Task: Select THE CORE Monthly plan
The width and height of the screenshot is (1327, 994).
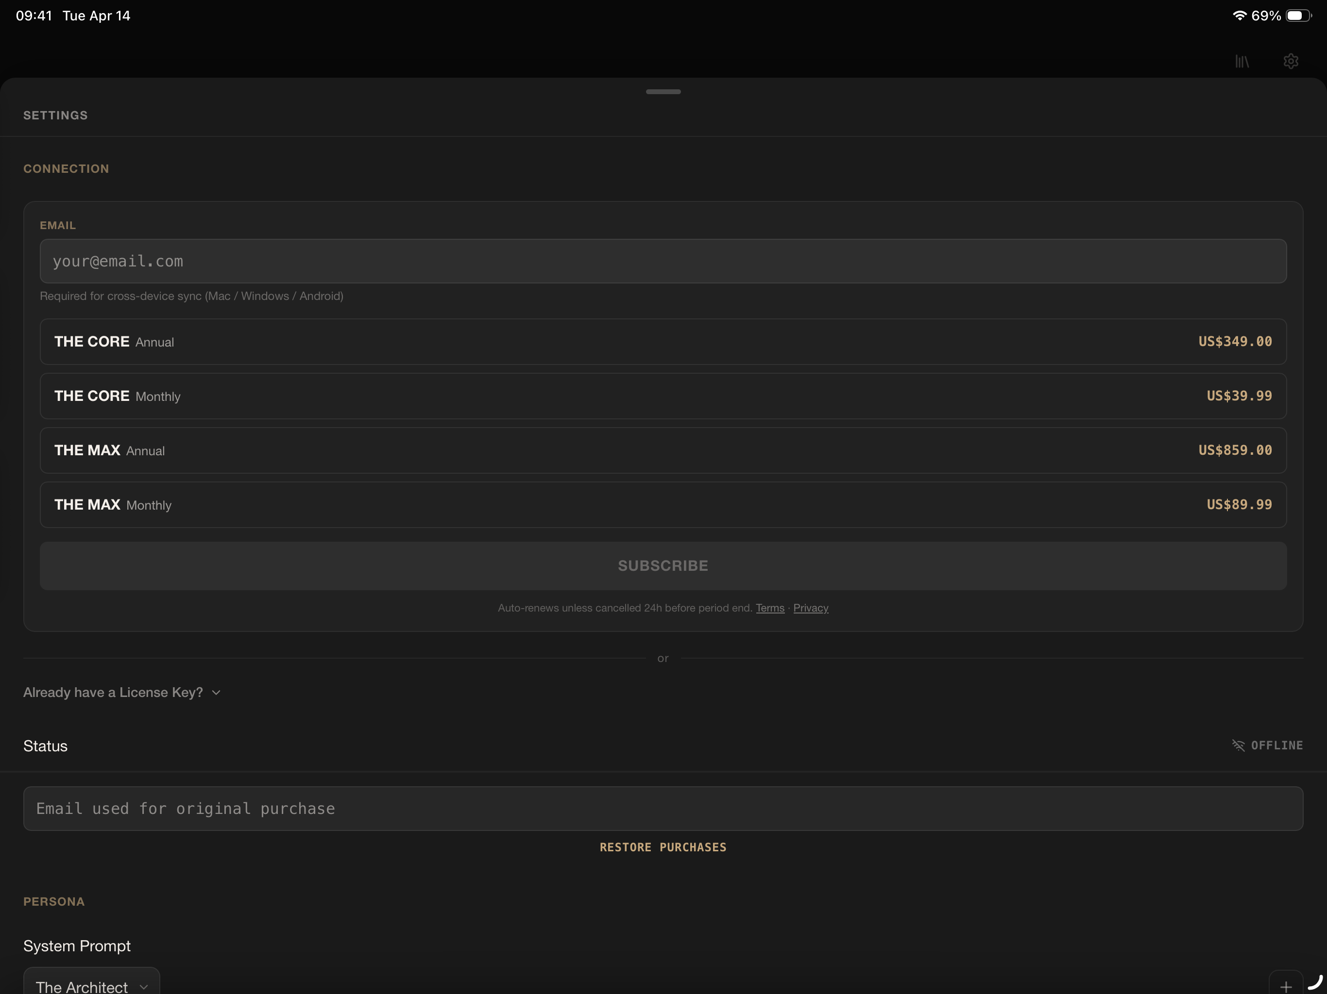Action: (663, 396)
